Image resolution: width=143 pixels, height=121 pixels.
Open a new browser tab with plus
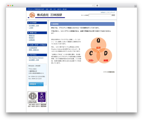pyautogui.click(x=136, y=6)
